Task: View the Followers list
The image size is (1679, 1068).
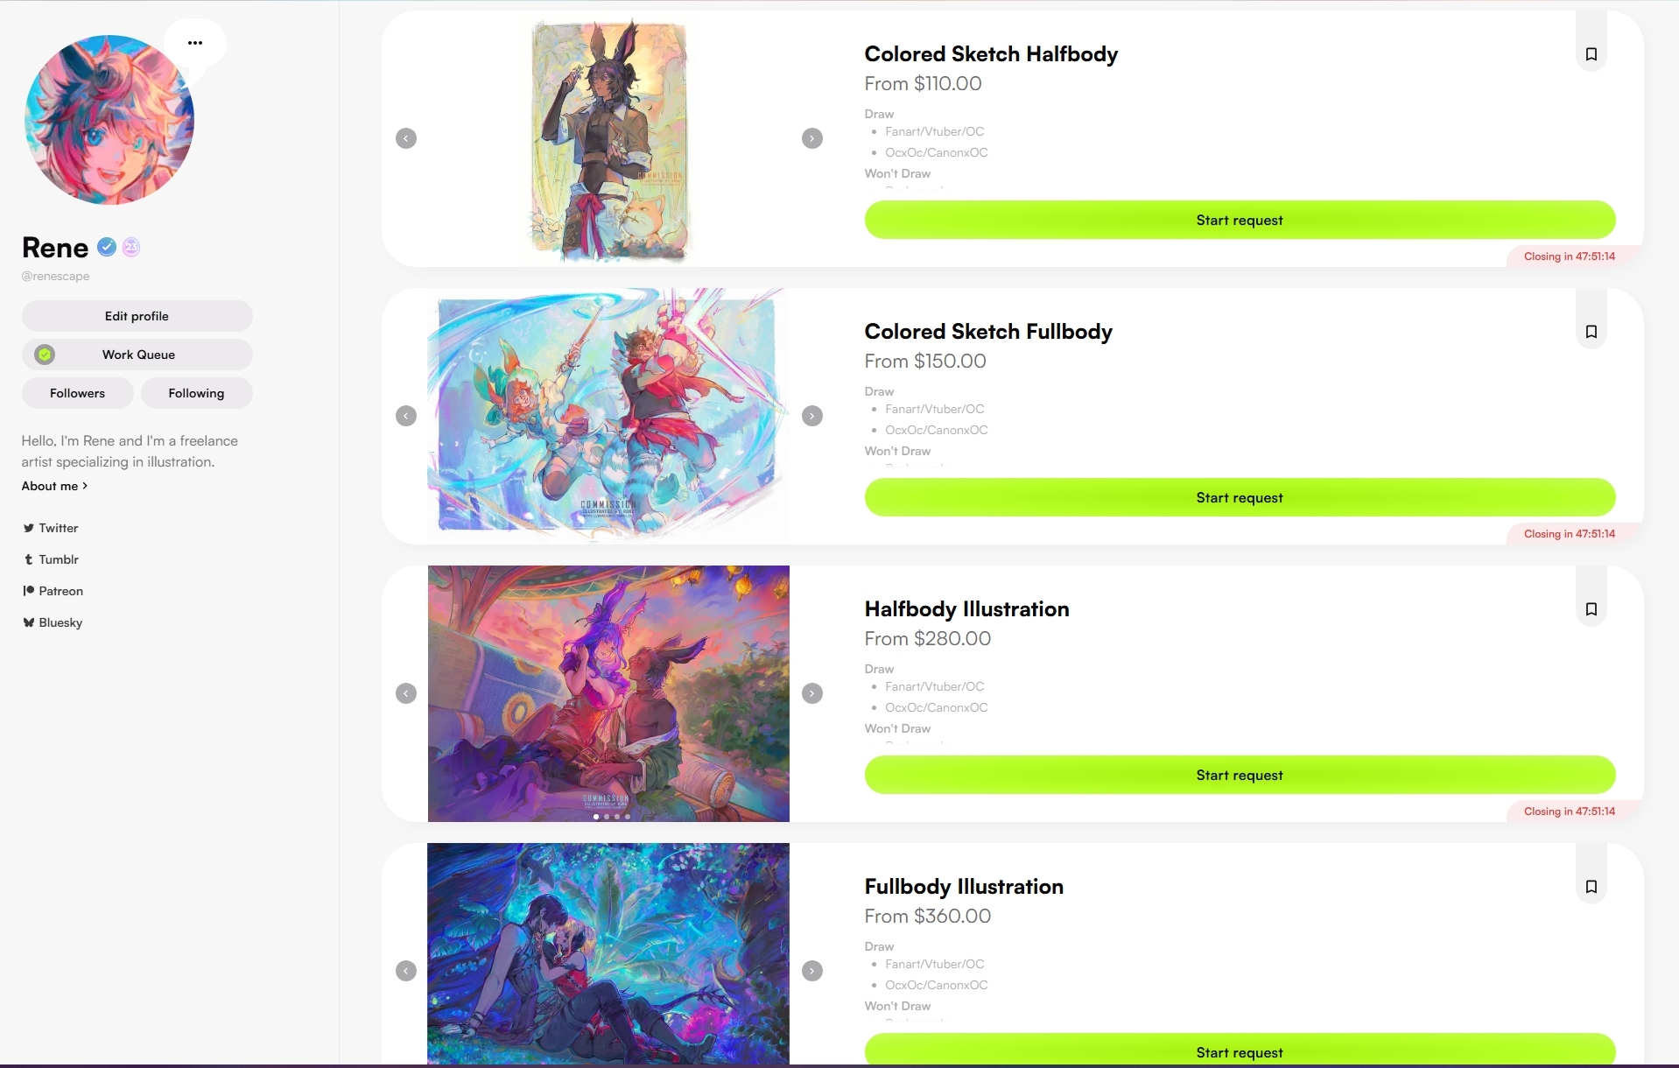Action: pyautogui.click(x=77, y=393)
